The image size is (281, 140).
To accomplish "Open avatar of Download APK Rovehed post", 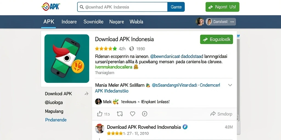I will pos(100,129).
